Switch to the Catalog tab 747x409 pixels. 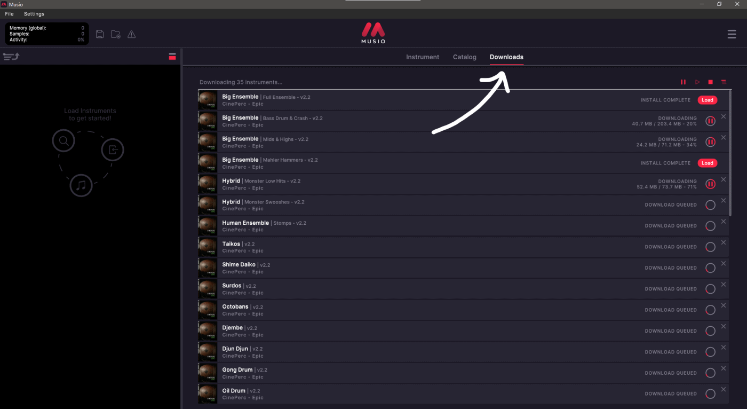(465, 57)
